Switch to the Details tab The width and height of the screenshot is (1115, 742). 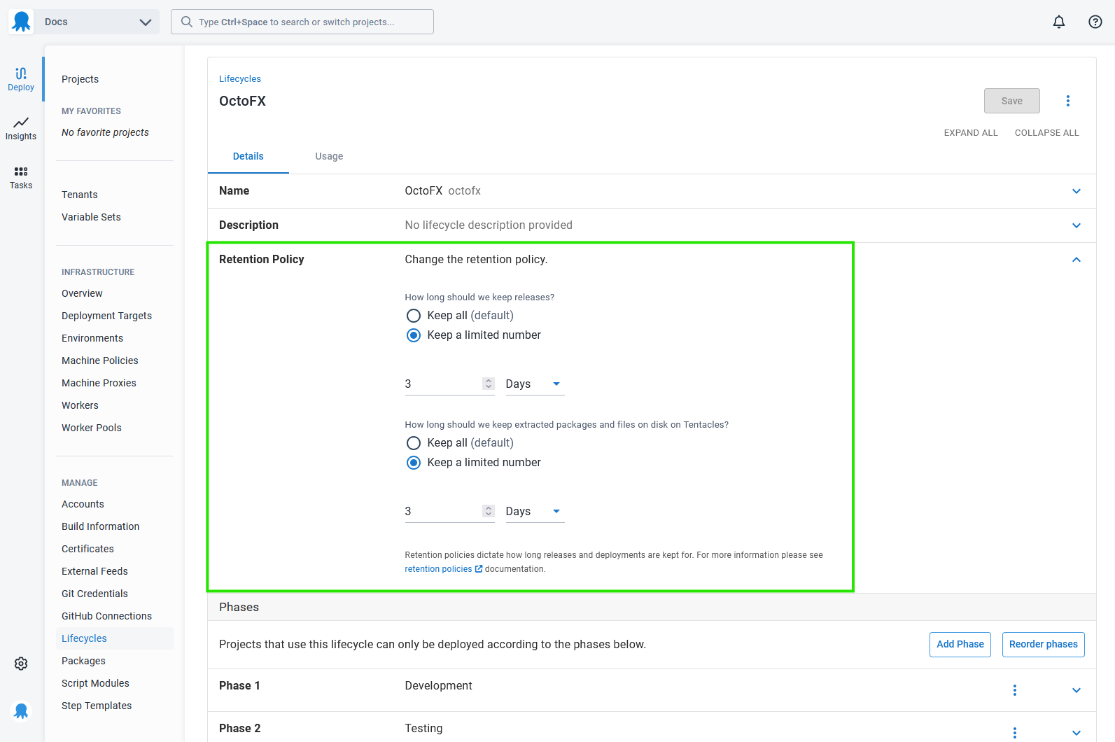(x=248, y=156)
